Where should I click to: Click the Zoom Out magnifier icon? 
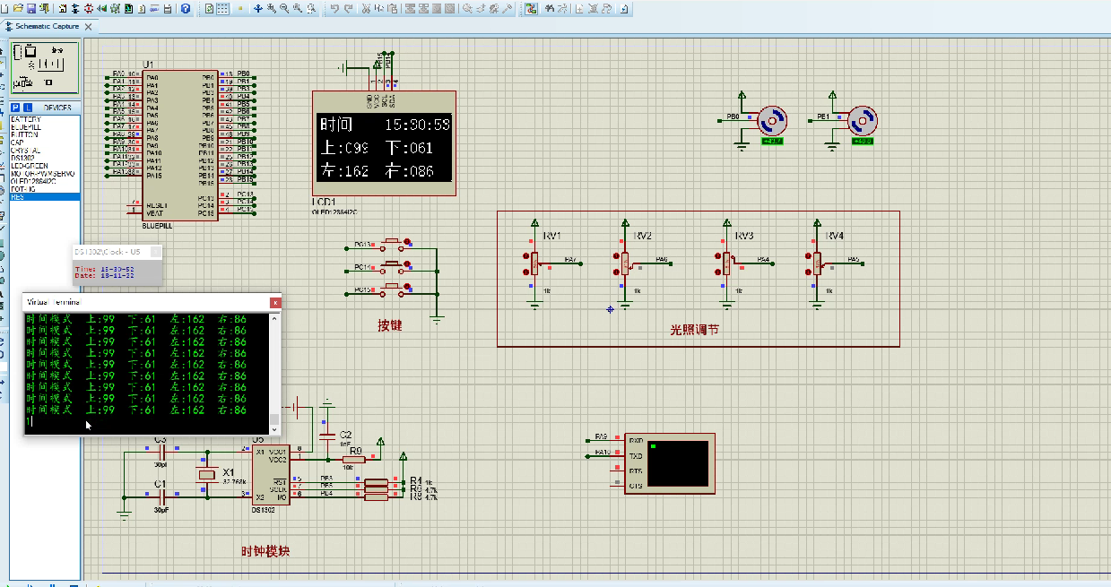[284, 8]
